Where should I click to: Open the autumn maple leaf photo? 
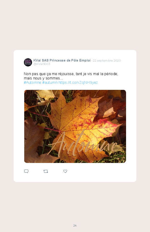click(75, 126)
